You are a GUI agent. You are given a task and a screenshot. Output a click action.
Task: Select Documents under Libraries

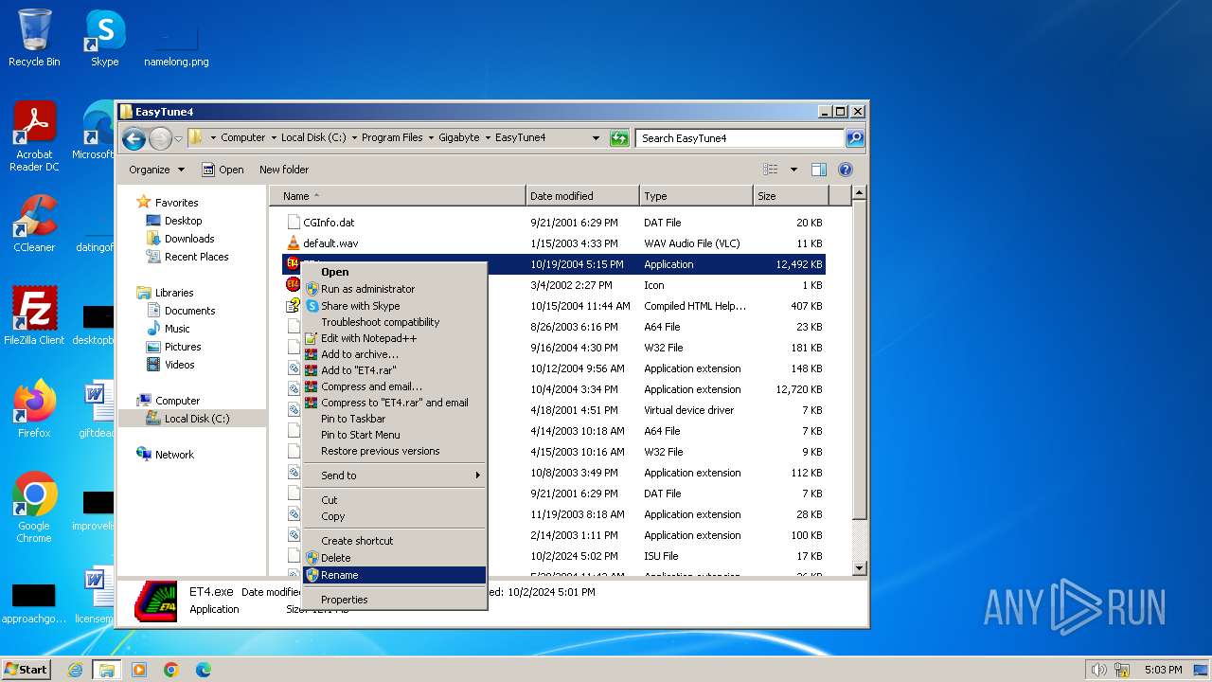189,311
